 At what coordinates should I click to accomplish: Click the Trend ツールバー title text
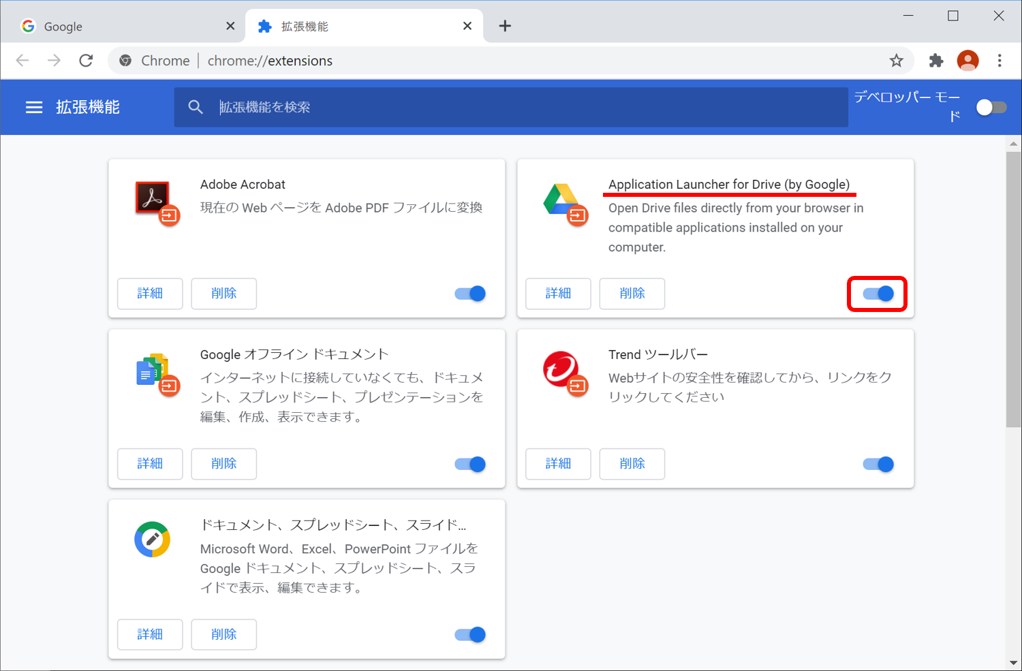[658, 355]
